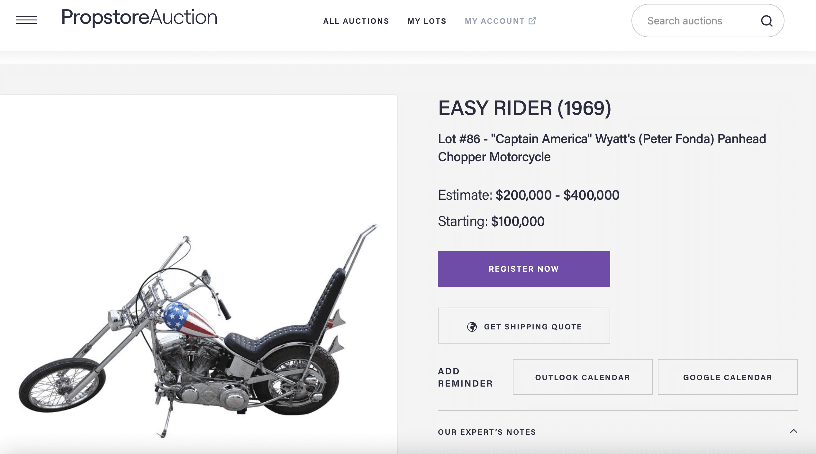This screenshot has height=454, width=816.
Task: Click the external link icon beside My Account
Action: pyautogui.click(x=532, y=21)
